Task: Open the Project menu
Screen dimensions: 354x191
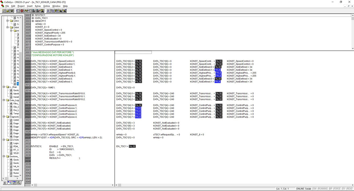Action: pos(21,6)
